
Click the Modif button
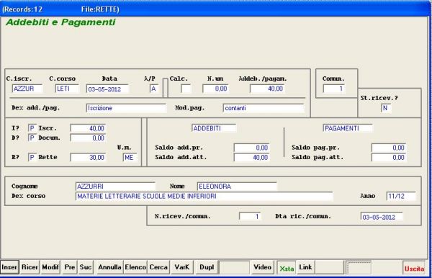pyautogui.click(x=50, y=267)
